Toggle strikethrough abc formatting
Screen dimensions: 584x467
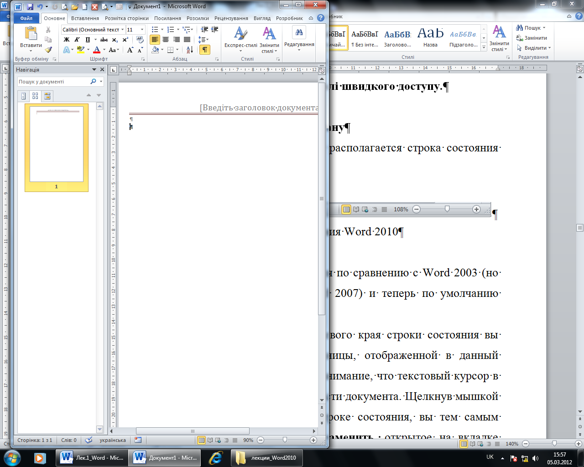tap(104, 40)
